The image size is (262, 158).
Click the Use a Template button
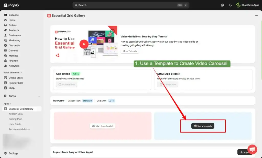click(x=203, y=126)
